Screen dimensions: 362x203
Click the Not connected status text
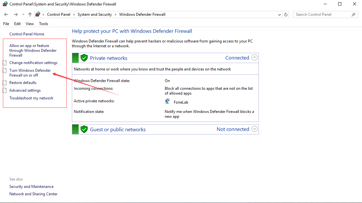coord(233,129)
